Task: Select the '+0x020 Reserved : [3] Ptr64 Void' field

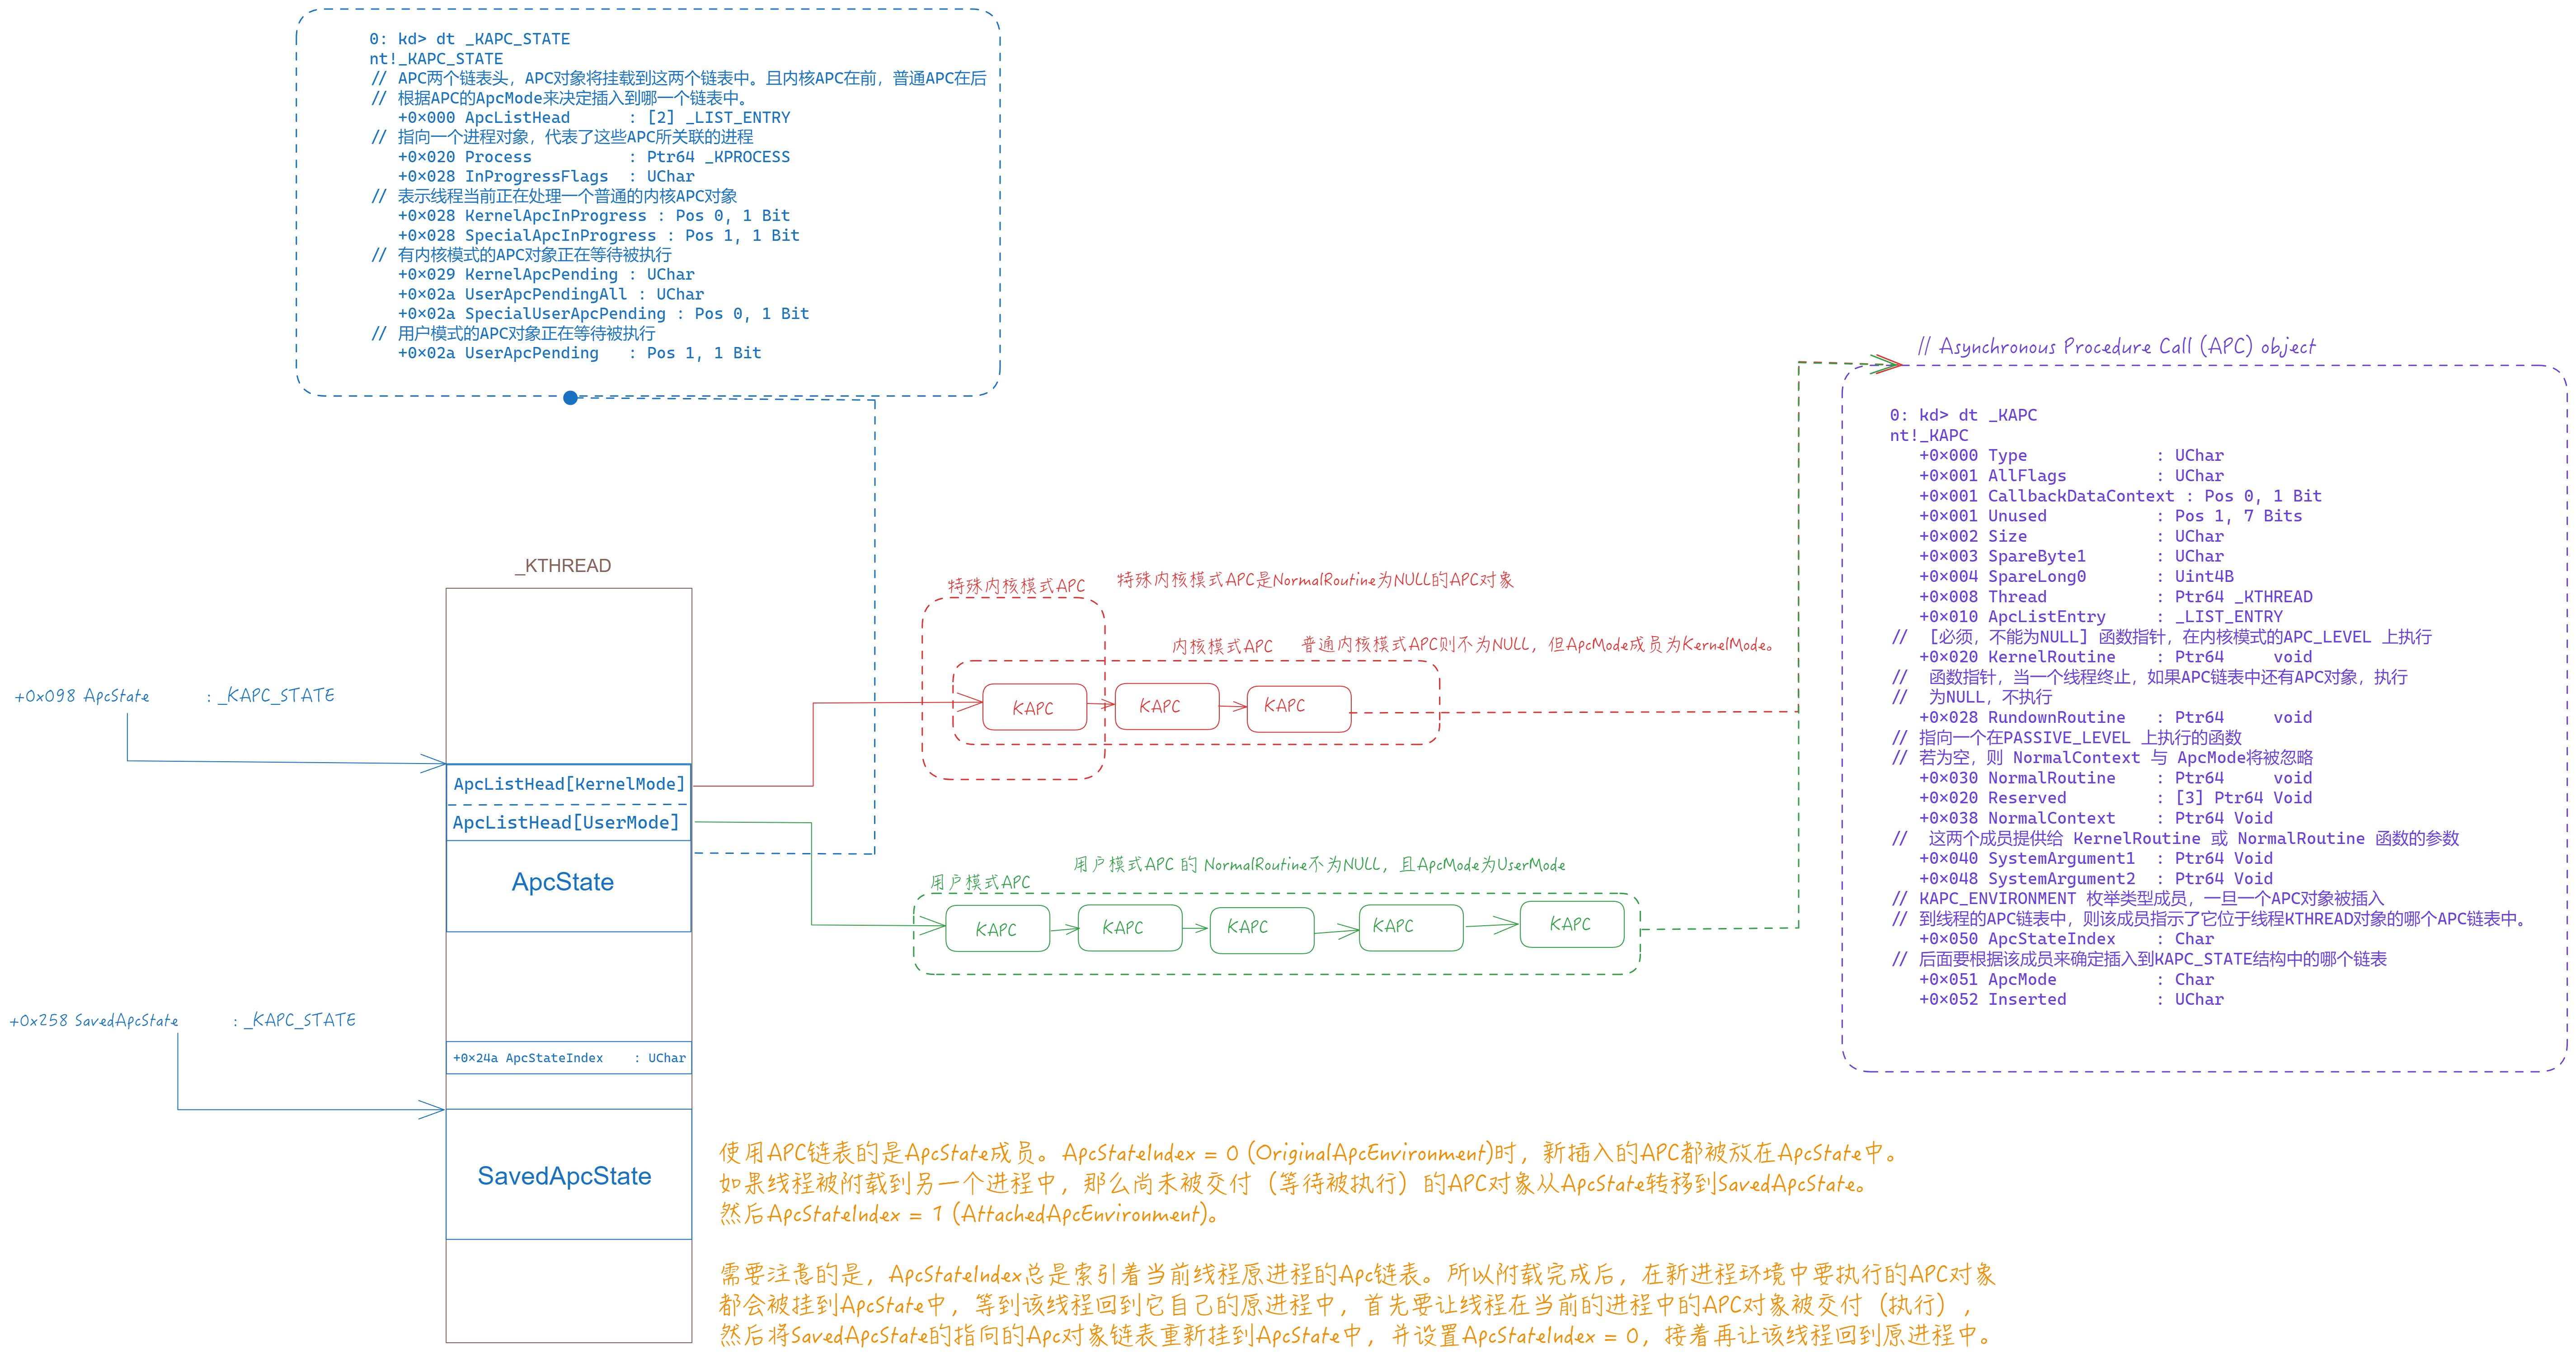Action: [x=2115, y=798]
